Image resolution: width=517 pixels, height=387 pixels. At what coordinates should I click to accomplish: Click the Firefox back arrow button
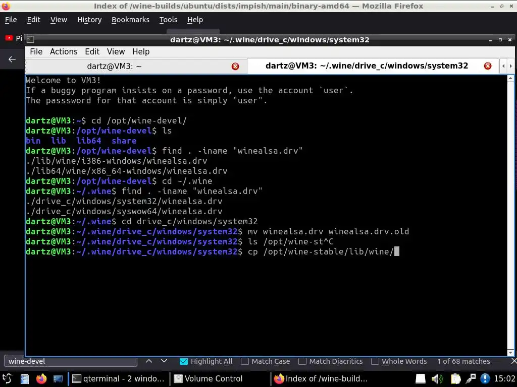(12, 59)
